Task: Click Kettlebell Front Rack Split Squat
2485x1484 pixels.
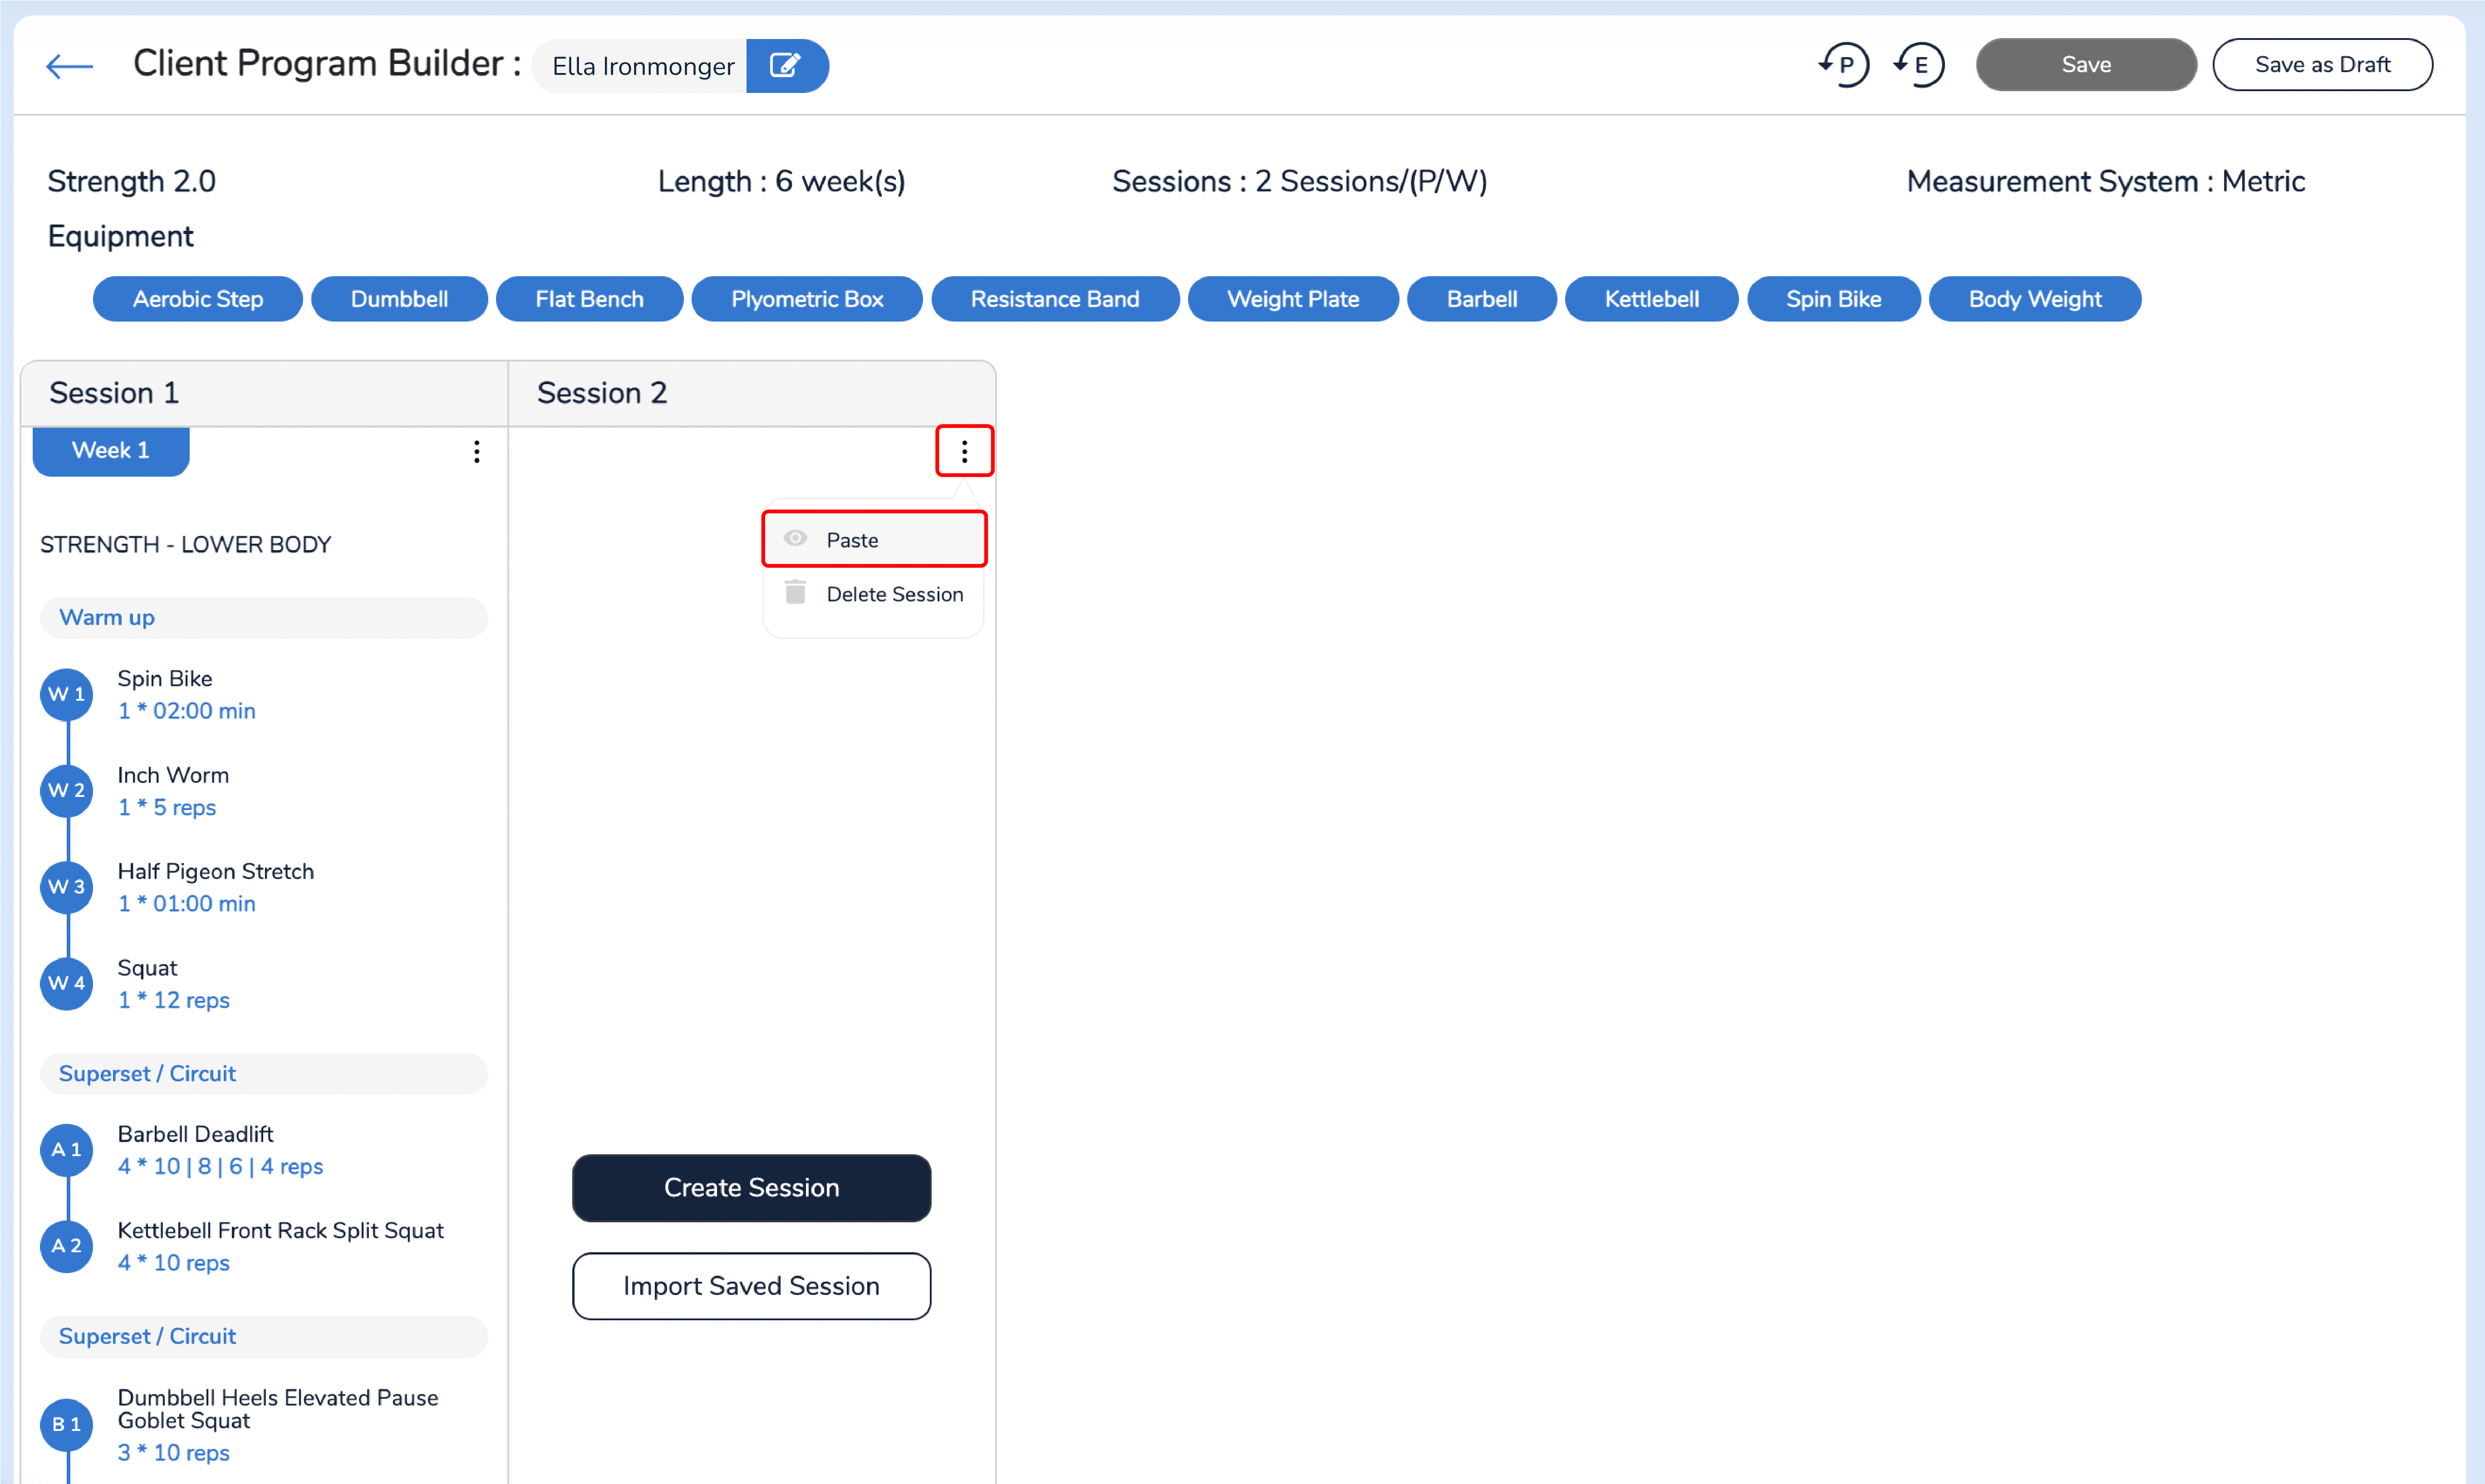Action: pyautogui.click(x=280, y=1231)
